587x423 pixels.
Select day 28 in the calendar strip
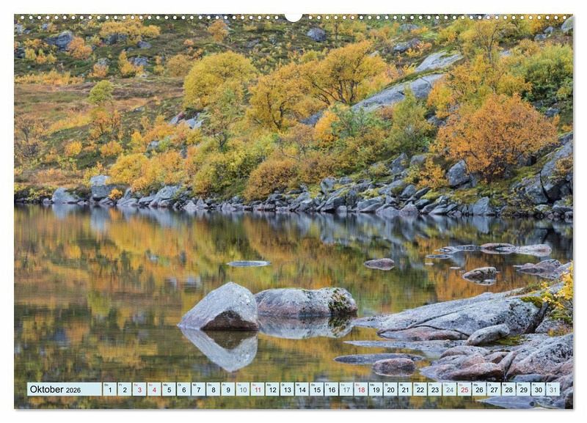coord(508,389)
